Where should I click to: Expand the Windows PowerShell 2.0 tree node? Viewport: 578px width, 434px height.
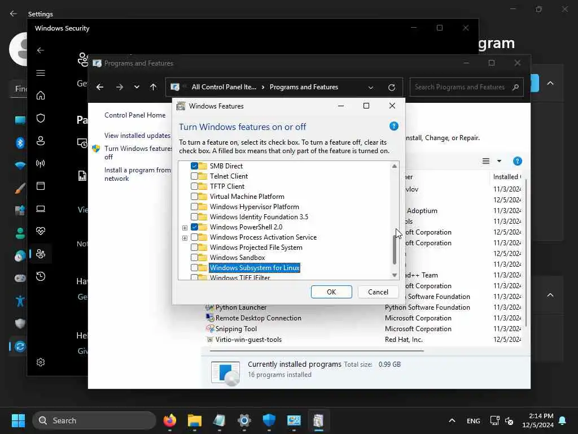(185, 228)
